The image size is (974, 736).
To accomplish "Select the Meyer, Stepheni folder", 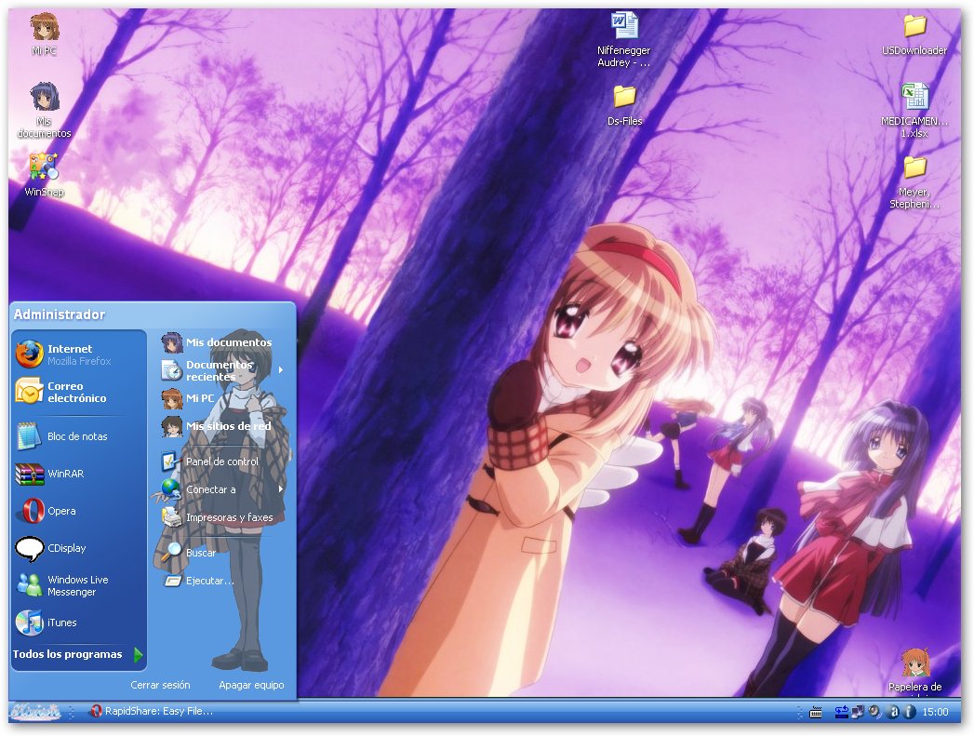I will pyautogui.click(x=914, y=182).
